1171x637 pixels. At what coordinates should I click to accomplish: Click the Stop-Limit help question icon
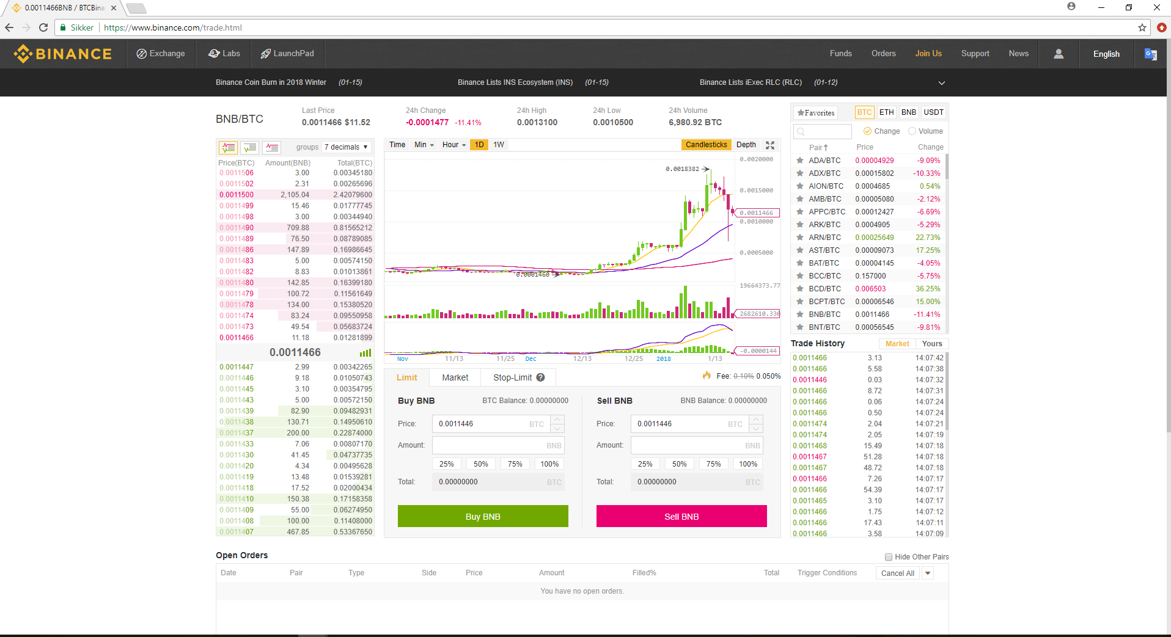click(540, 377)
